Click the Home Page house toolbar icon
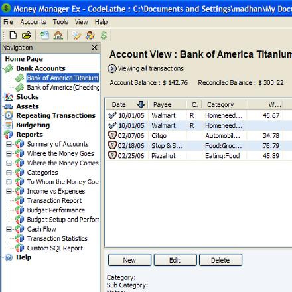Screen dimensions: 292x292 click(58, 35)
